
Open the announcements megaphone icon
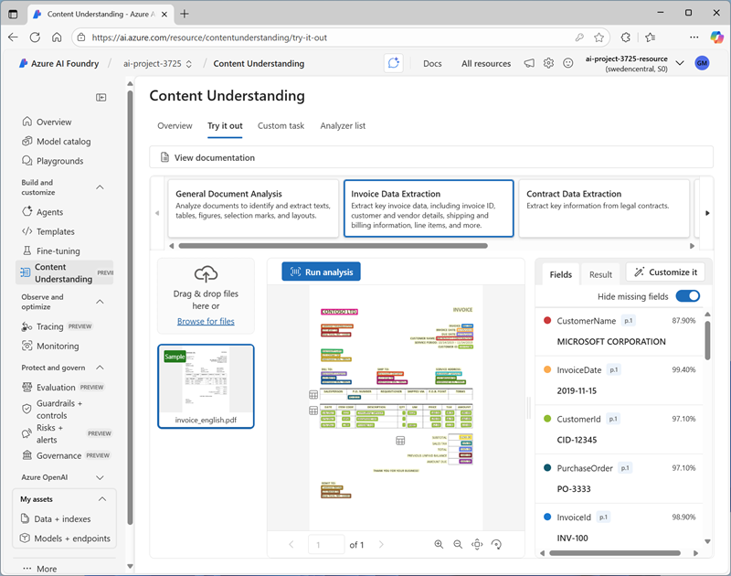coord(529,63)
